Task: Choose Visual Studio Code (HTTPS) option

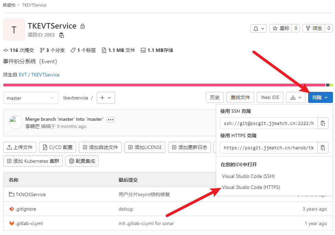Action: [x=251, y=188]
